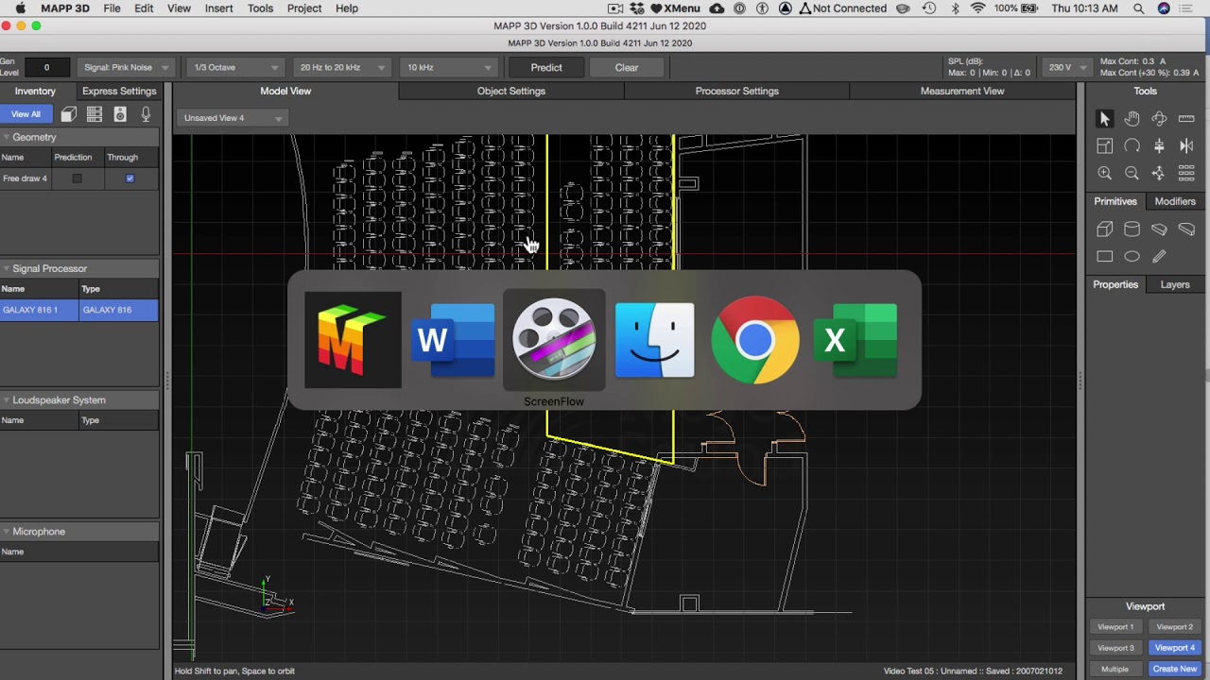Switch to Excel in app switcher
Viewport: 1210px width, 680px height.
(x=856, y=340)
